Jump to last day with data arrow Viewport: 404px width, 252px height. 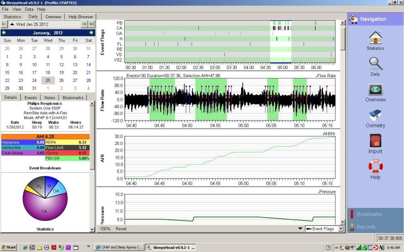(x=92, y=24)
